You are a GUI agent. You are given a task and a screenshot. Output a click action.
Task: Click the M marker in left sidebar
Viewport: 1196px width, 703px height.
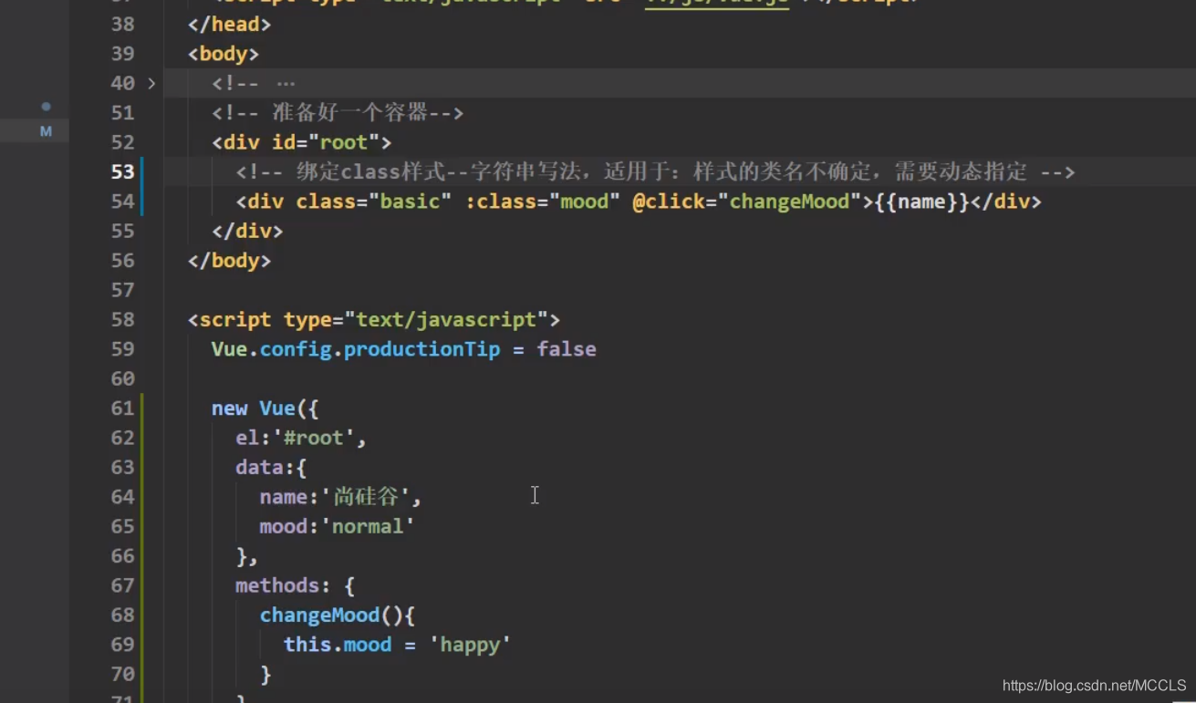click(46, 131)
